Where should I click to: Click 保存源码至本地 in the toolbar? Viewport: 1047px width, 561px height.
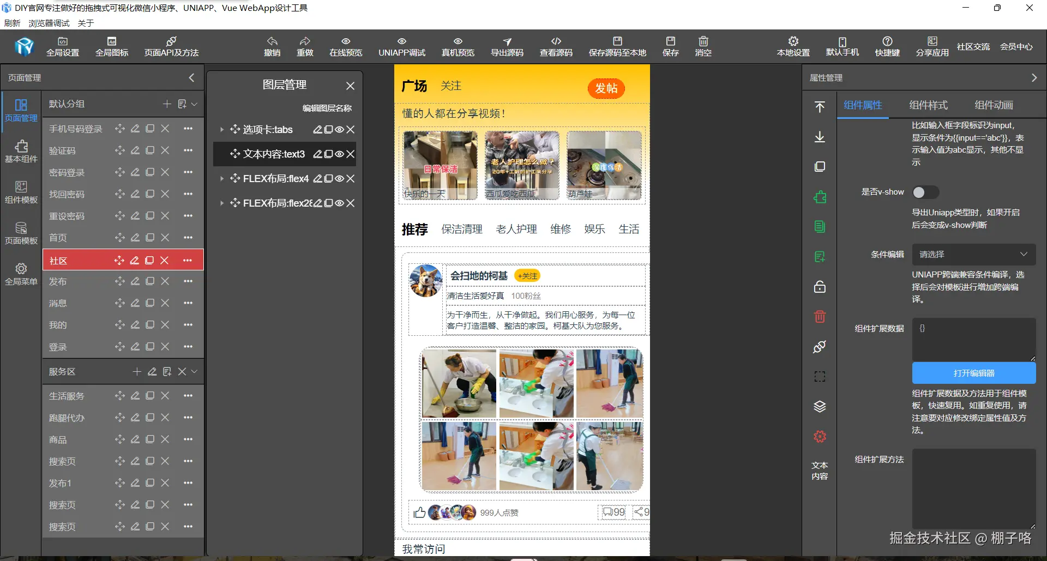tap(617, 46)
